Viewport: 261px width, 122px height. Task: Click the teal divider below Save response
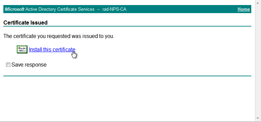coord(127,76)
